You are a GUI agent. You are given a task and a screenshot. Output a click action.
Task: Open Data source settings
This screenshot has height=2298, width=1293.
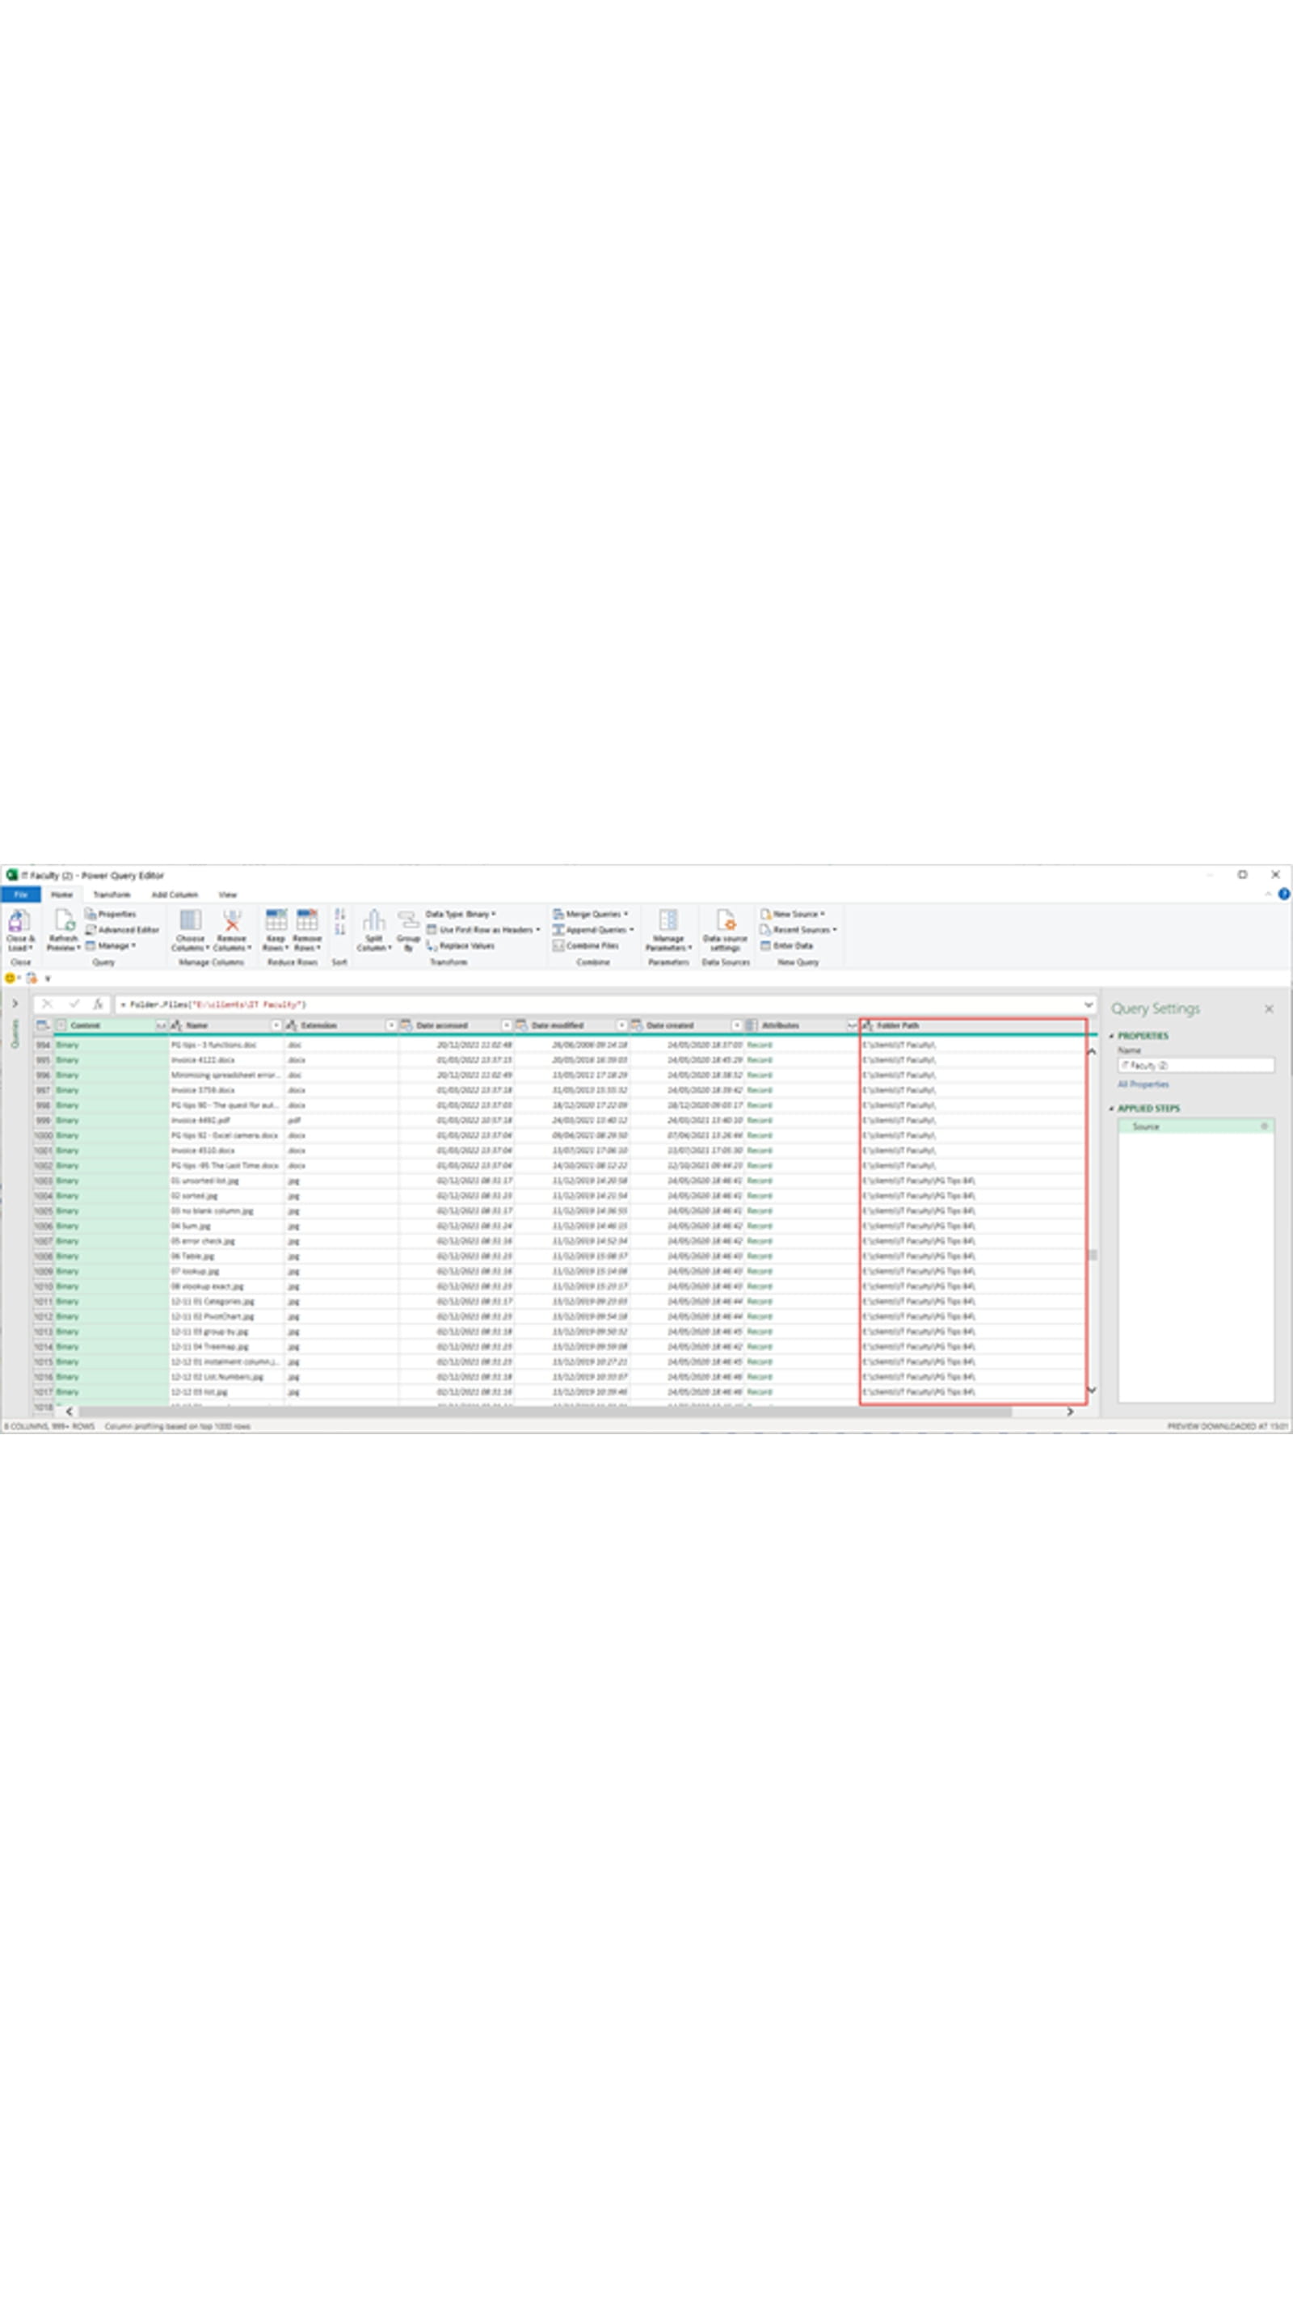coord(725,921)
